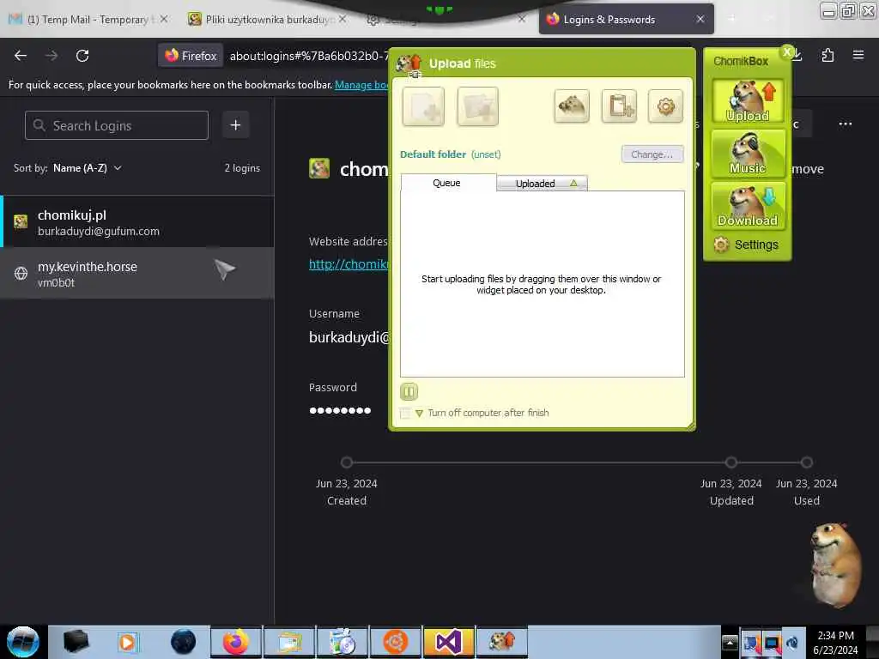Click the plus button to add a login
The image size is (879, 659).
pyautogui.click(x=235, y=125)
